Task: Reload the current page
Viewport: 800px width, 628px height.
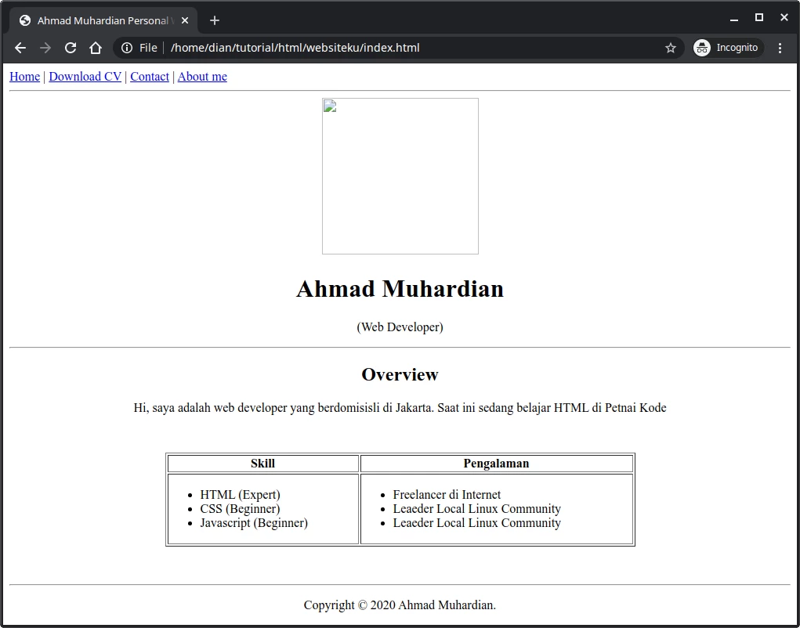Action: pos(71,48)
